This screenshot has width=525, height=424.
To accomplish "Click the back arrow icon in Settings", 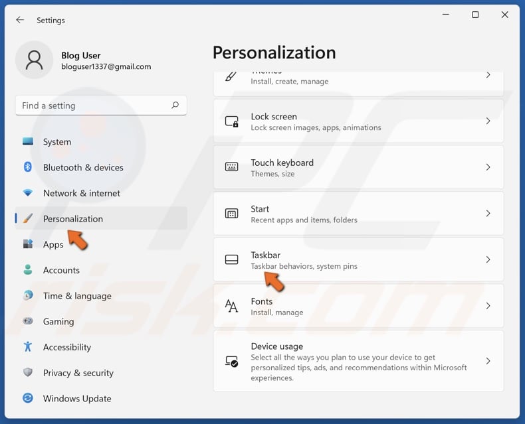I will 20,20.
